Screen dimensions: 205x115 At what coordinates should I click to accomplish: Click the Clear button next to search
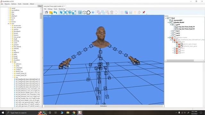40,6
